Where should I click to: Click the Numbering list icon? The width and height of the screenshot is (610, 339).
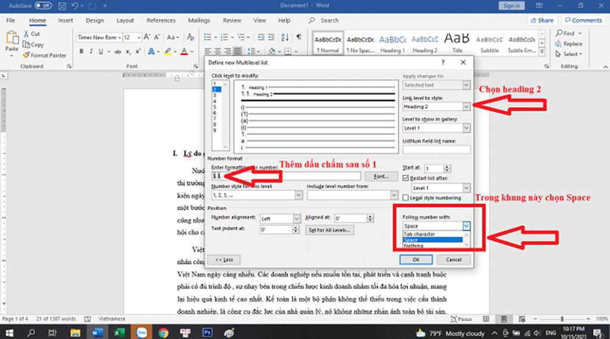pyautogui.click(x=225, y=37)
